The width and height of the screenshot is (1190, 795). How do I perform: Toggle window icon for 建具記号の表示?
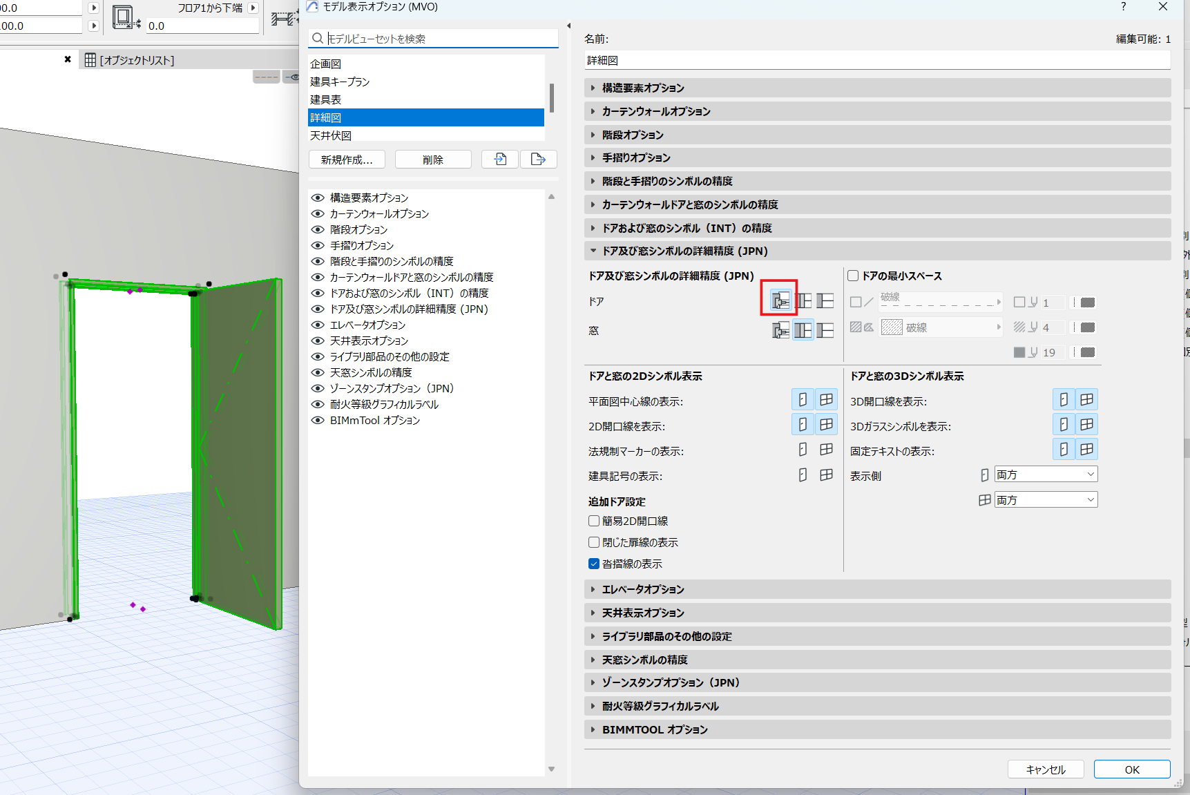826,475
